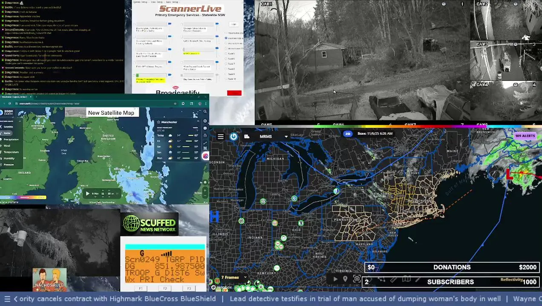Image resolution: width=542 pixels, height=306 pixels.
Task: Click the layers icon beside MRMS
Action: pyautogui.click(x=247, y=136)
